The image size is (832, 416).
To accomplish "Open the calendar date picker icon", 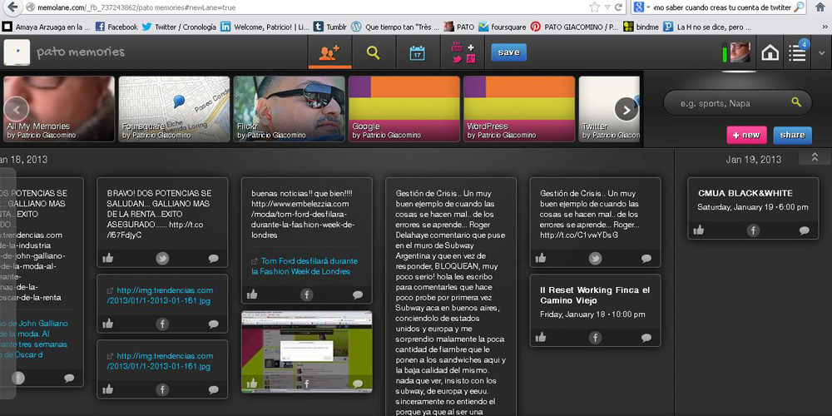I will point(418,53).
